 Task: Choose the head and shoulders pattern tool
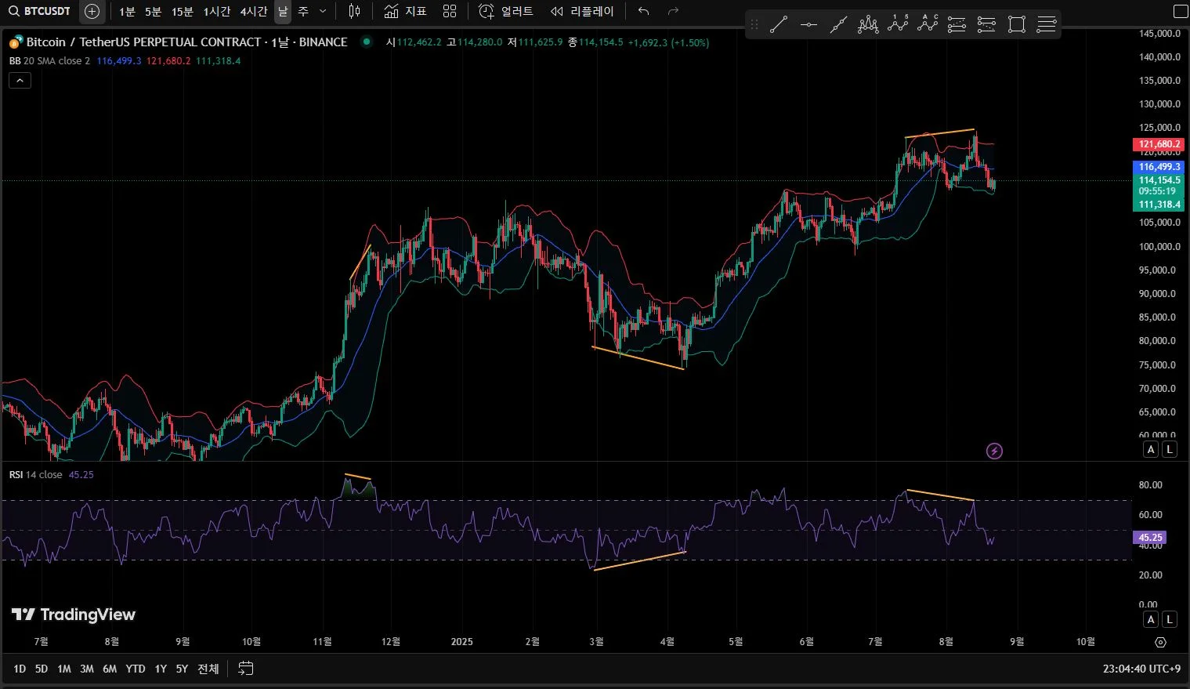pos(868,25)
